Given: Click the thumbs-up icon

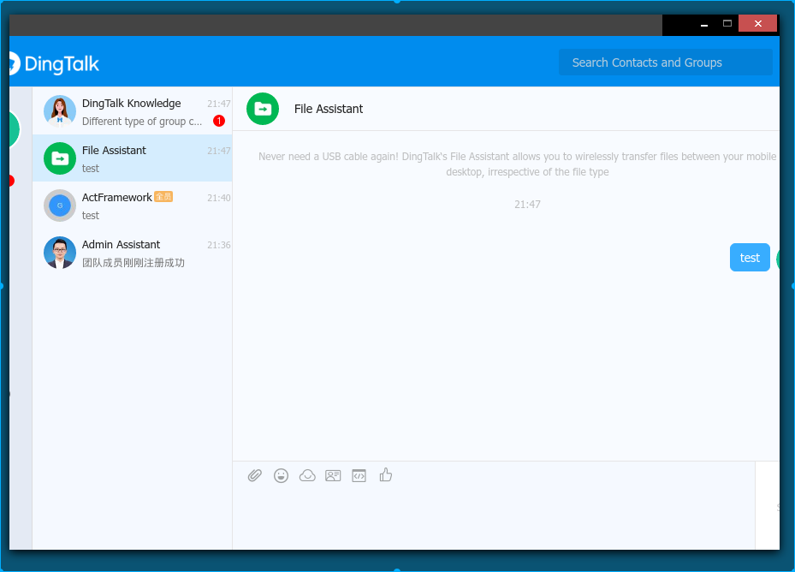Looking at the screenshot, I should click(x=386, y=475).
